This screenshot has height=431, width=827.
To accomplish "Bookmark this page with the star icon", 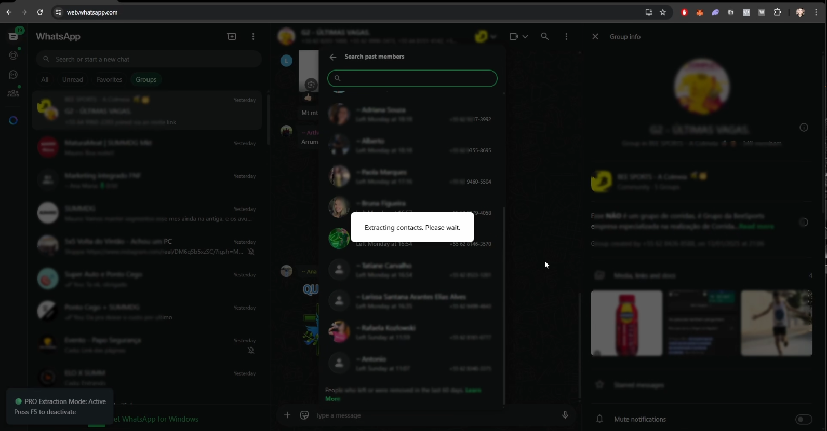I will (663, 12).
